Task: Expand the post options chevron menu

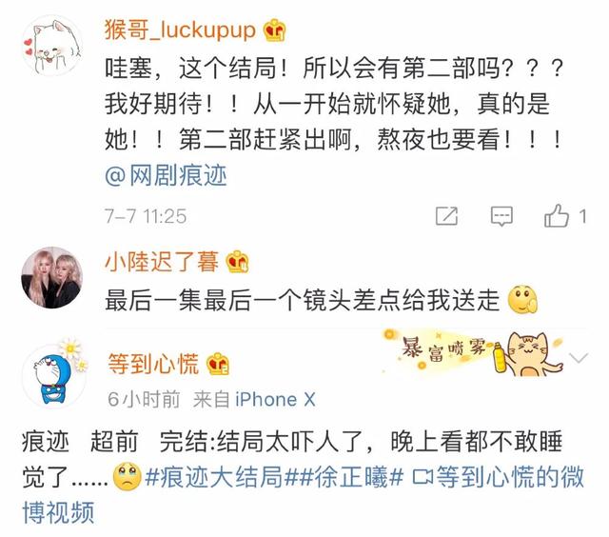Action: point(579,357)
